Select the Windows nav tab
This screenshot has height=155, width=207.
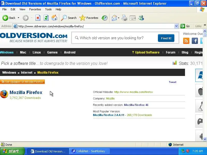tap(7, 52)
